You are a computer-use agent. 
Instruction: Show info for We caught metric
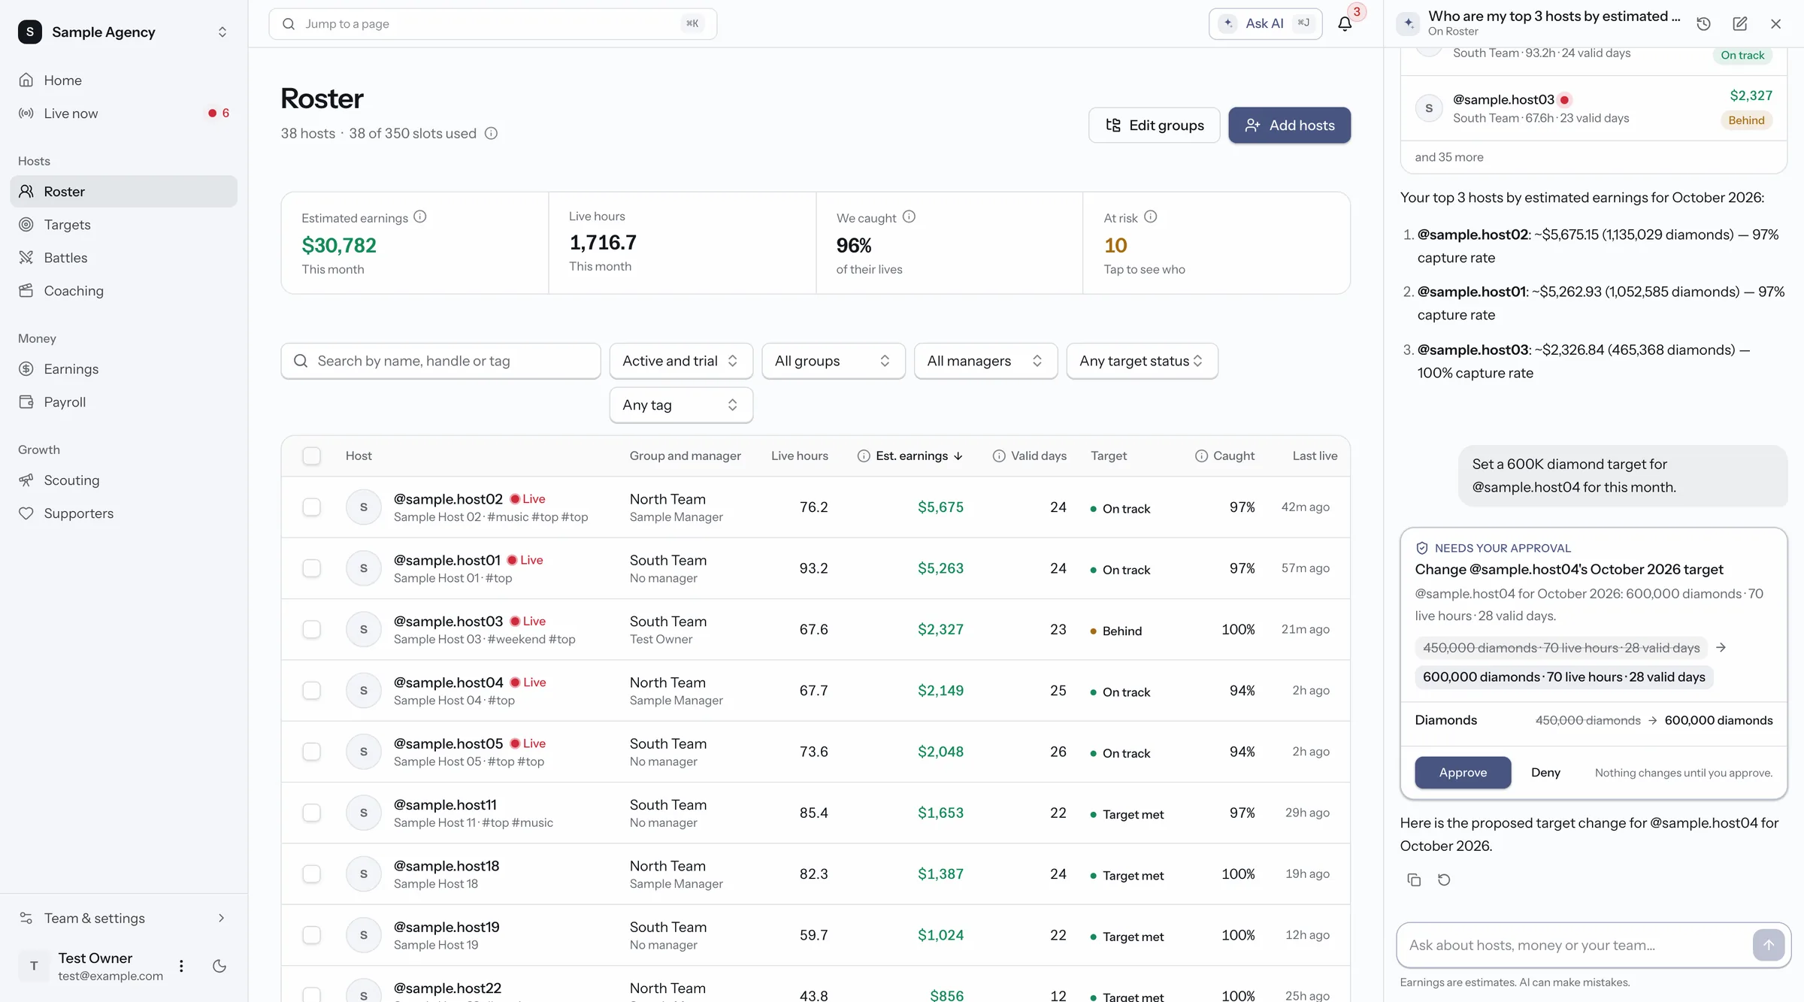909,216
